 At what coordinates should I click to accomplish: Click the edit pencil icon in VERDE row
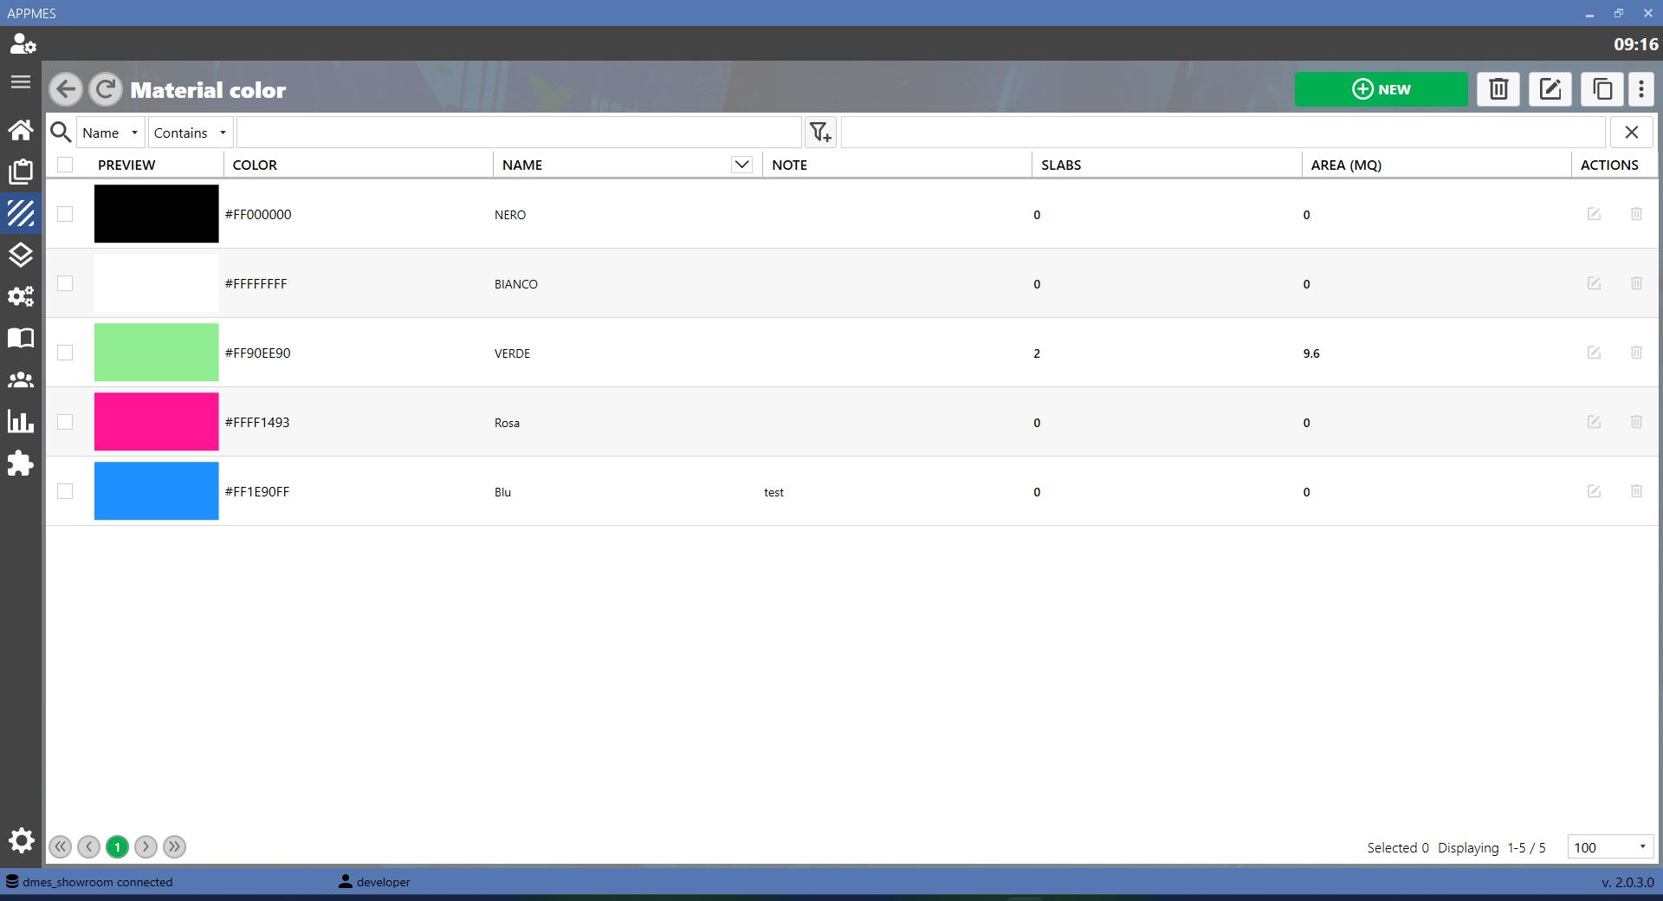(1594, 353)
